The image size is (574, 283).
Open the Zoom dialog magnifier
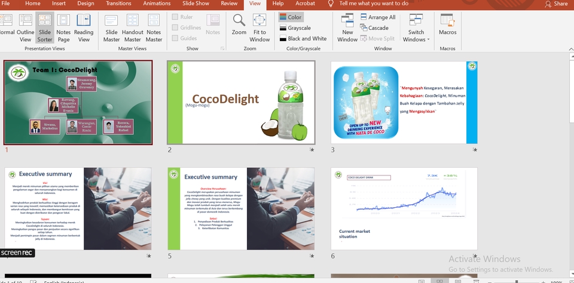coord(239,25)
